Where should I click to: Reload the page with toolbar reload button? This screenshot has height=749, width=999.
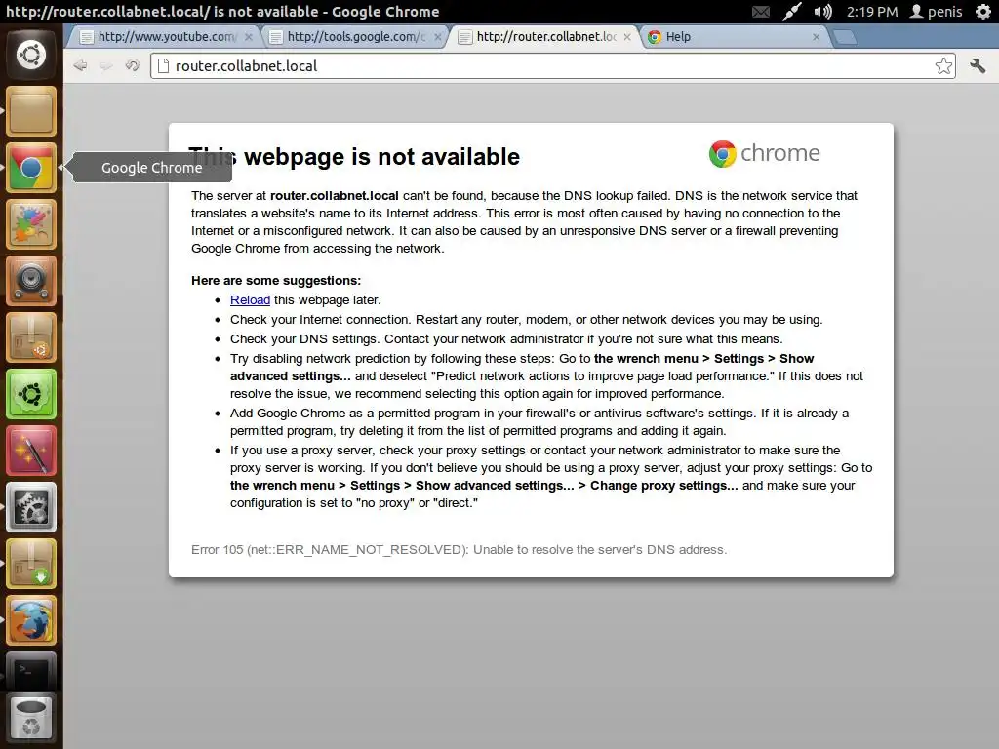coord(132,65)
